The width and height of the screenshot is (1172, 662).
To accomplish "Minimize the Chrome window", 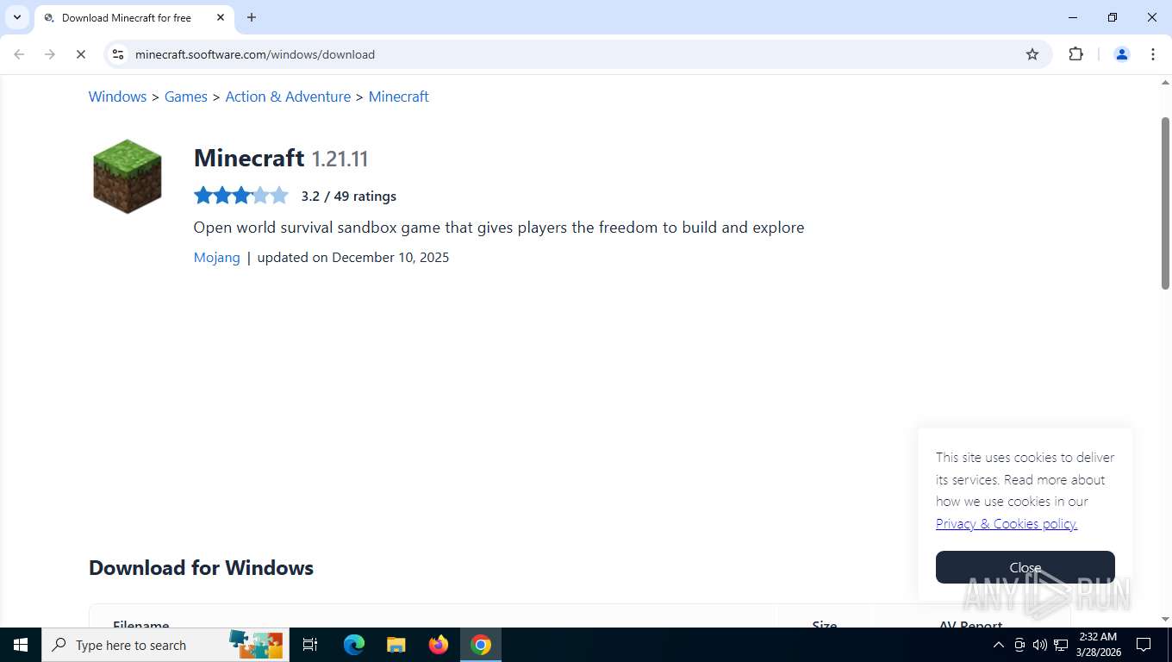I will [x=1073, y=17].
